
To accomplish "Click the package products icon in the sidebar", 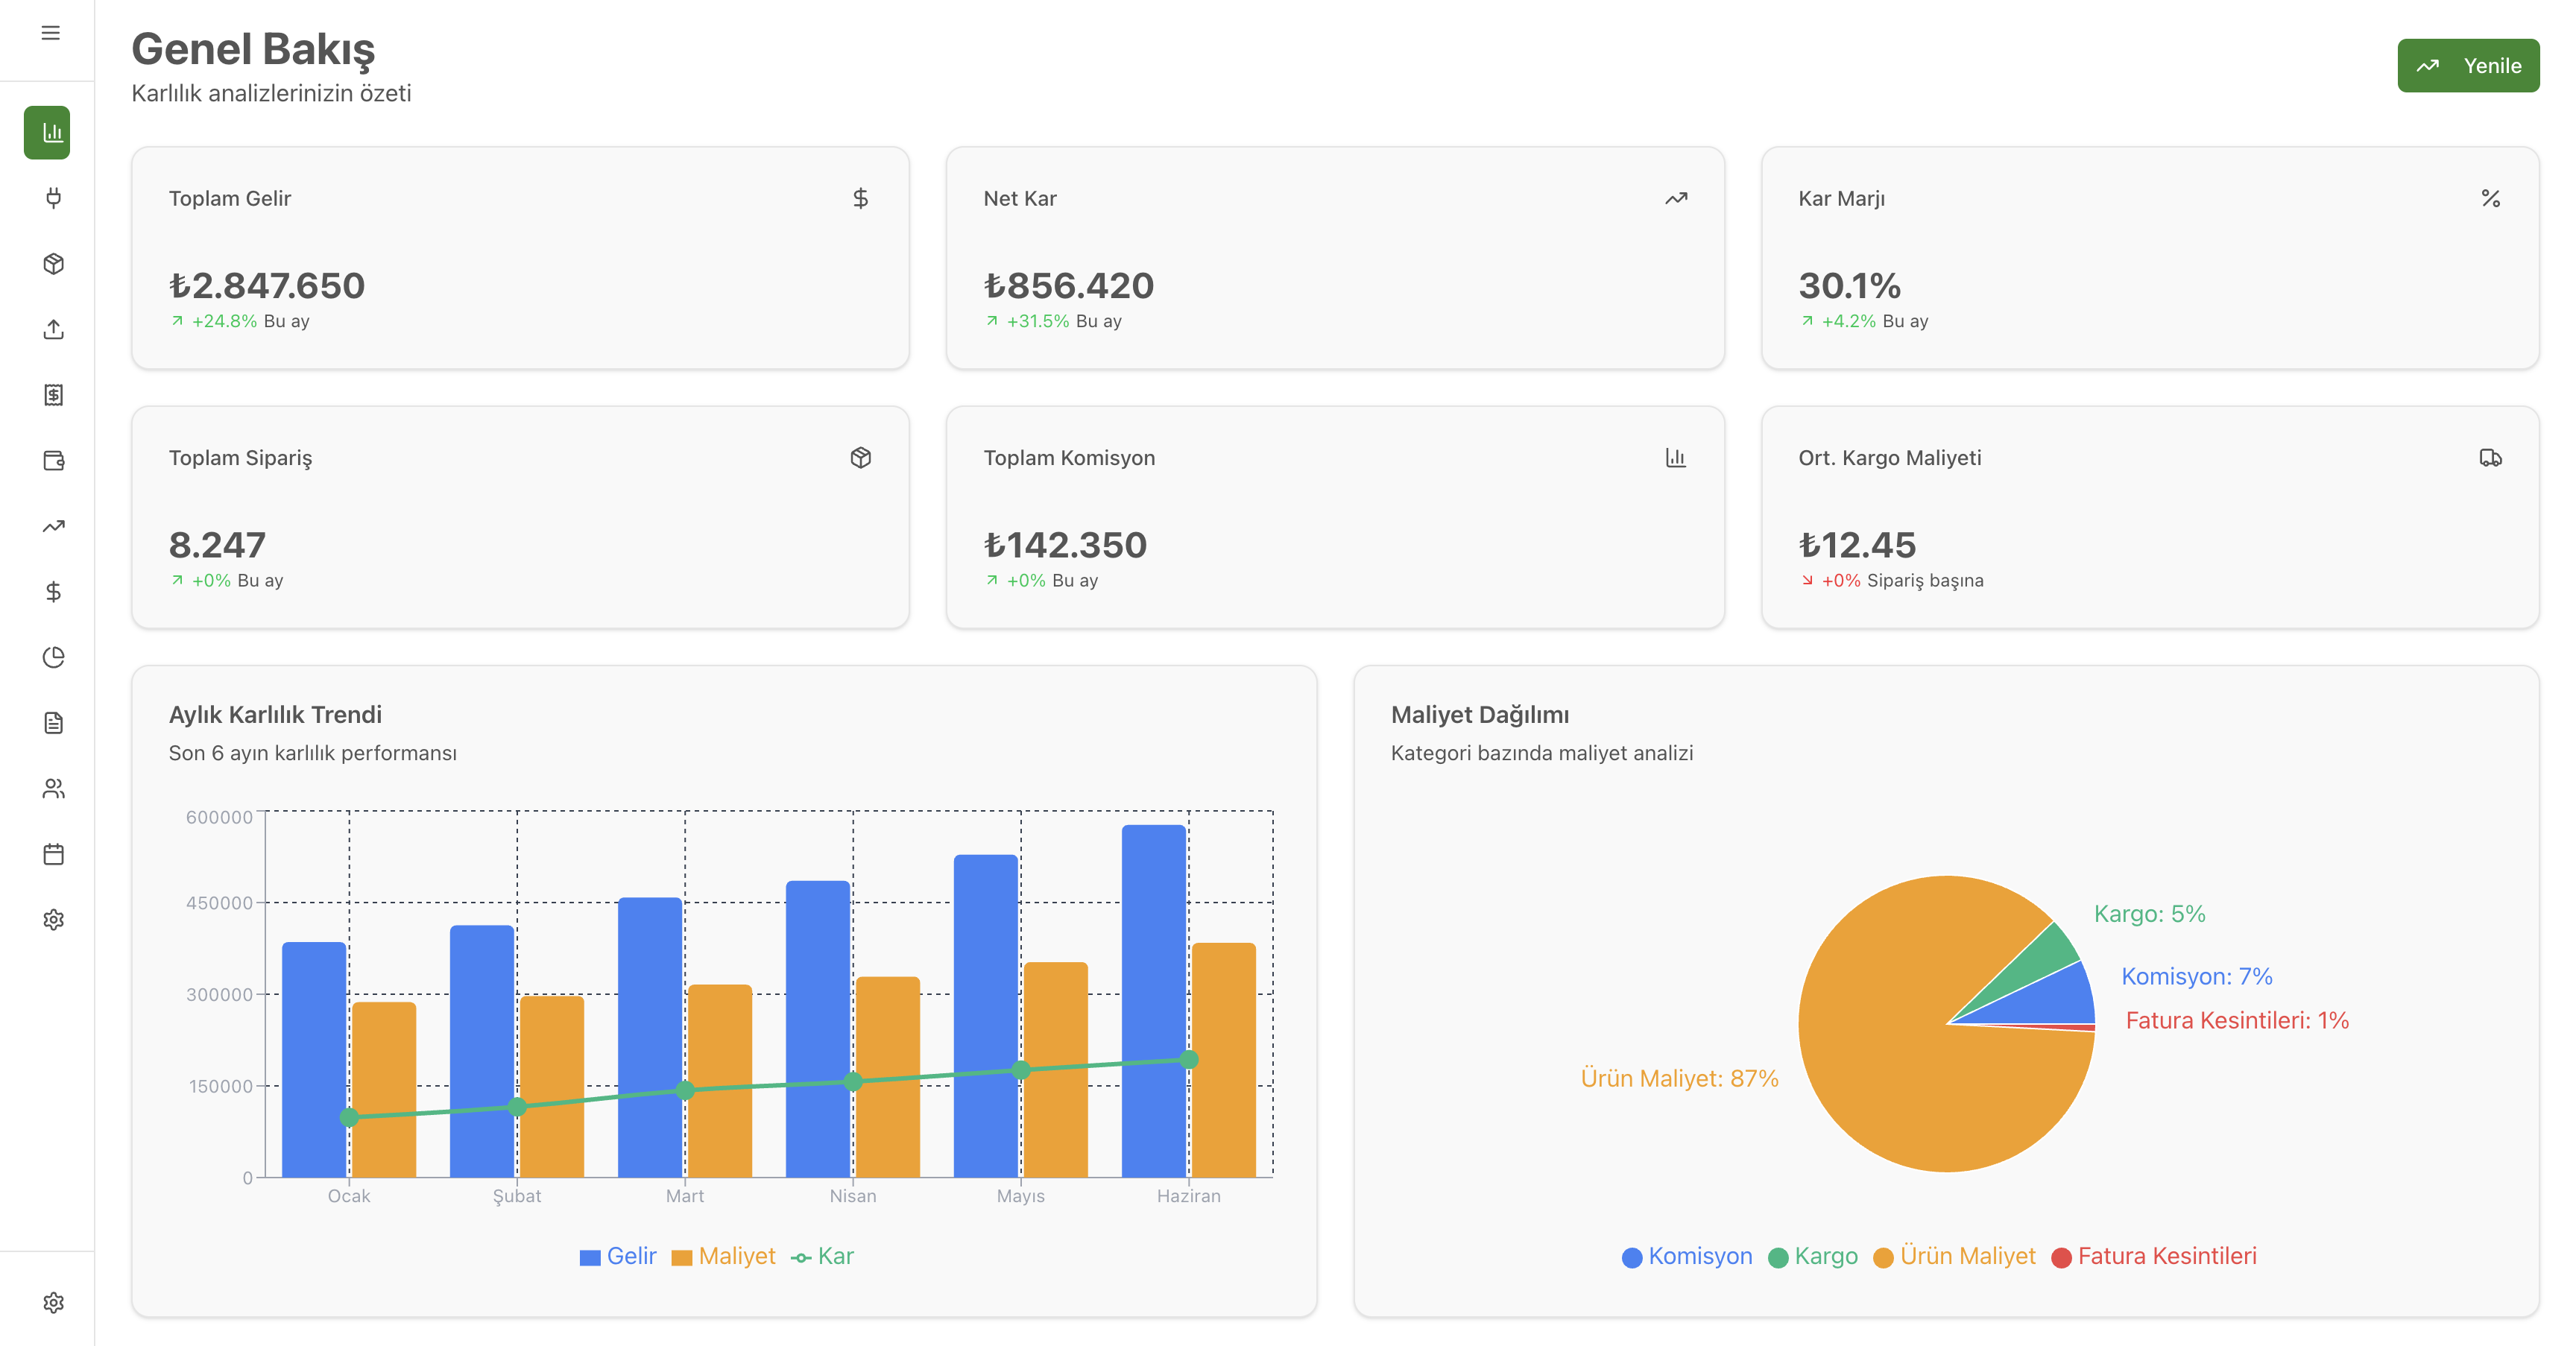I will click(x=52, y=264).
